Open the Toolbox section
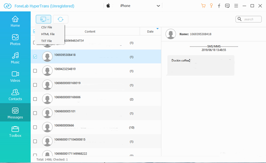This screenshot has width=266, height=163. pyautogui.click(x=15, y=131)
